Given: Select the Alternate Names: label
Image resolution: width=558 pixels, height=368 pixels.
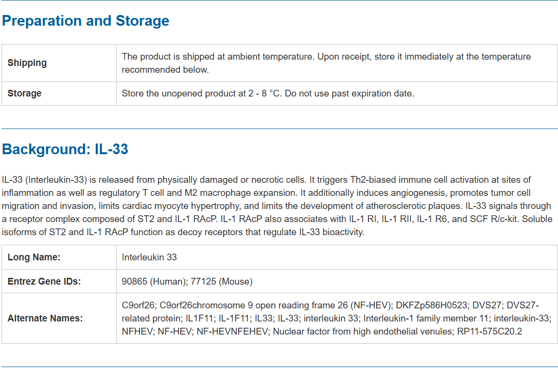Looking at the screenshot, I should click(45, 319).
